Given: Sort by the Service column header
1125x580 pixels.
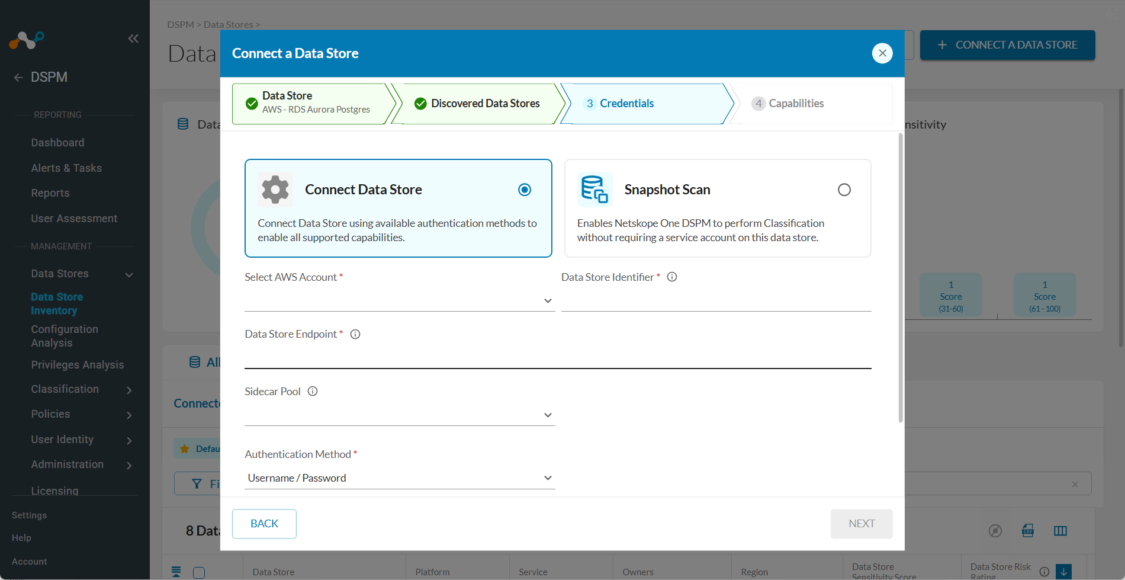Looking at the screenshot, I should point(533,572).
